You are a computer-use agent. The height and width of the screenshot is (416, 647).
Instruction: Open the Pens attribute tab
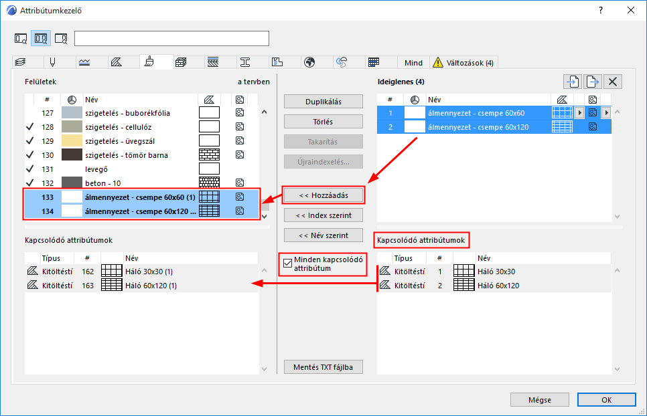pyautogui.click(x=52, y=62)
